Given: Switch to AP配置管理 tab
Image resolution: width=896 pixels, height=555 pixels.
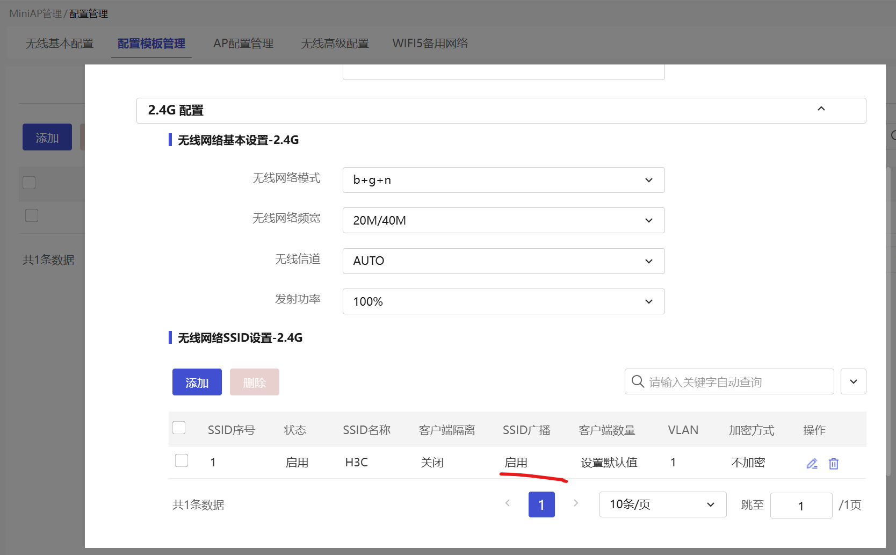Looking at the screenshot, I should click(x=243, y=44).
